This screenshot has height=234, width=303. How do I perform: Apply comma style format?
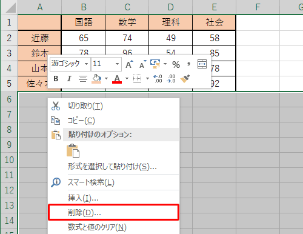[188, 64]
